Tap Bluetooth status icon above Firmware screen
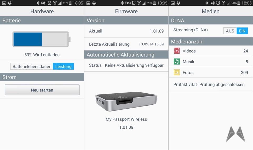 pyautogui.click(x=123, y=3)
